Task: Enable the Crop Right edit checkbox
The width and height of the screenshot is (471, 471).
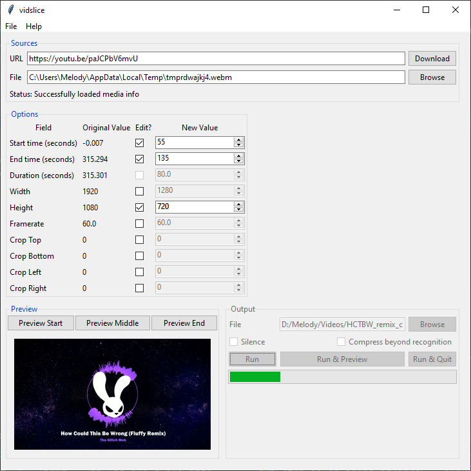Action: [x=139, y=288]
